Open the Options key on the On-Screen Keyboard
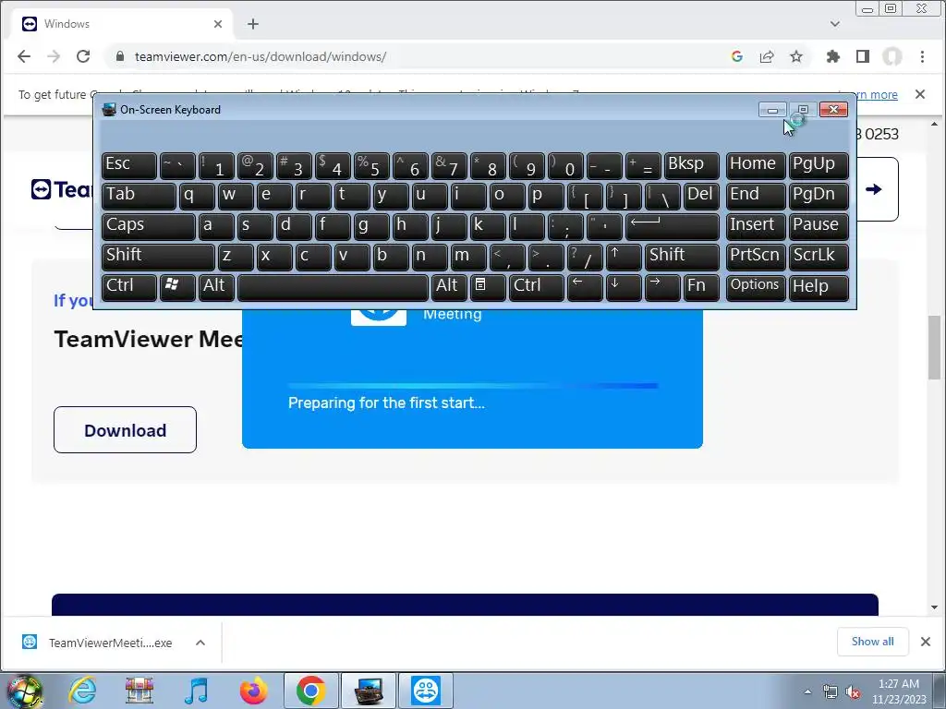 coord(756,287)
